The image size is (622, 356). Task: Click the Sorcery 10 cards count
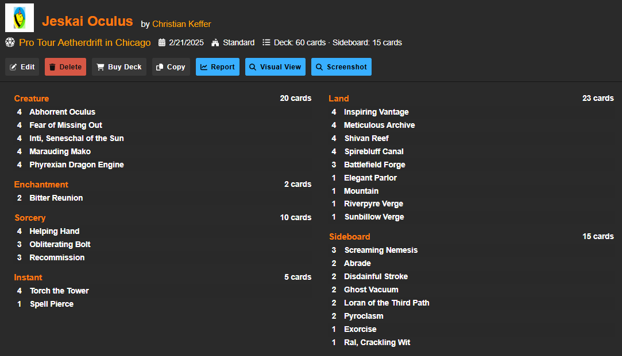[296, 217]
